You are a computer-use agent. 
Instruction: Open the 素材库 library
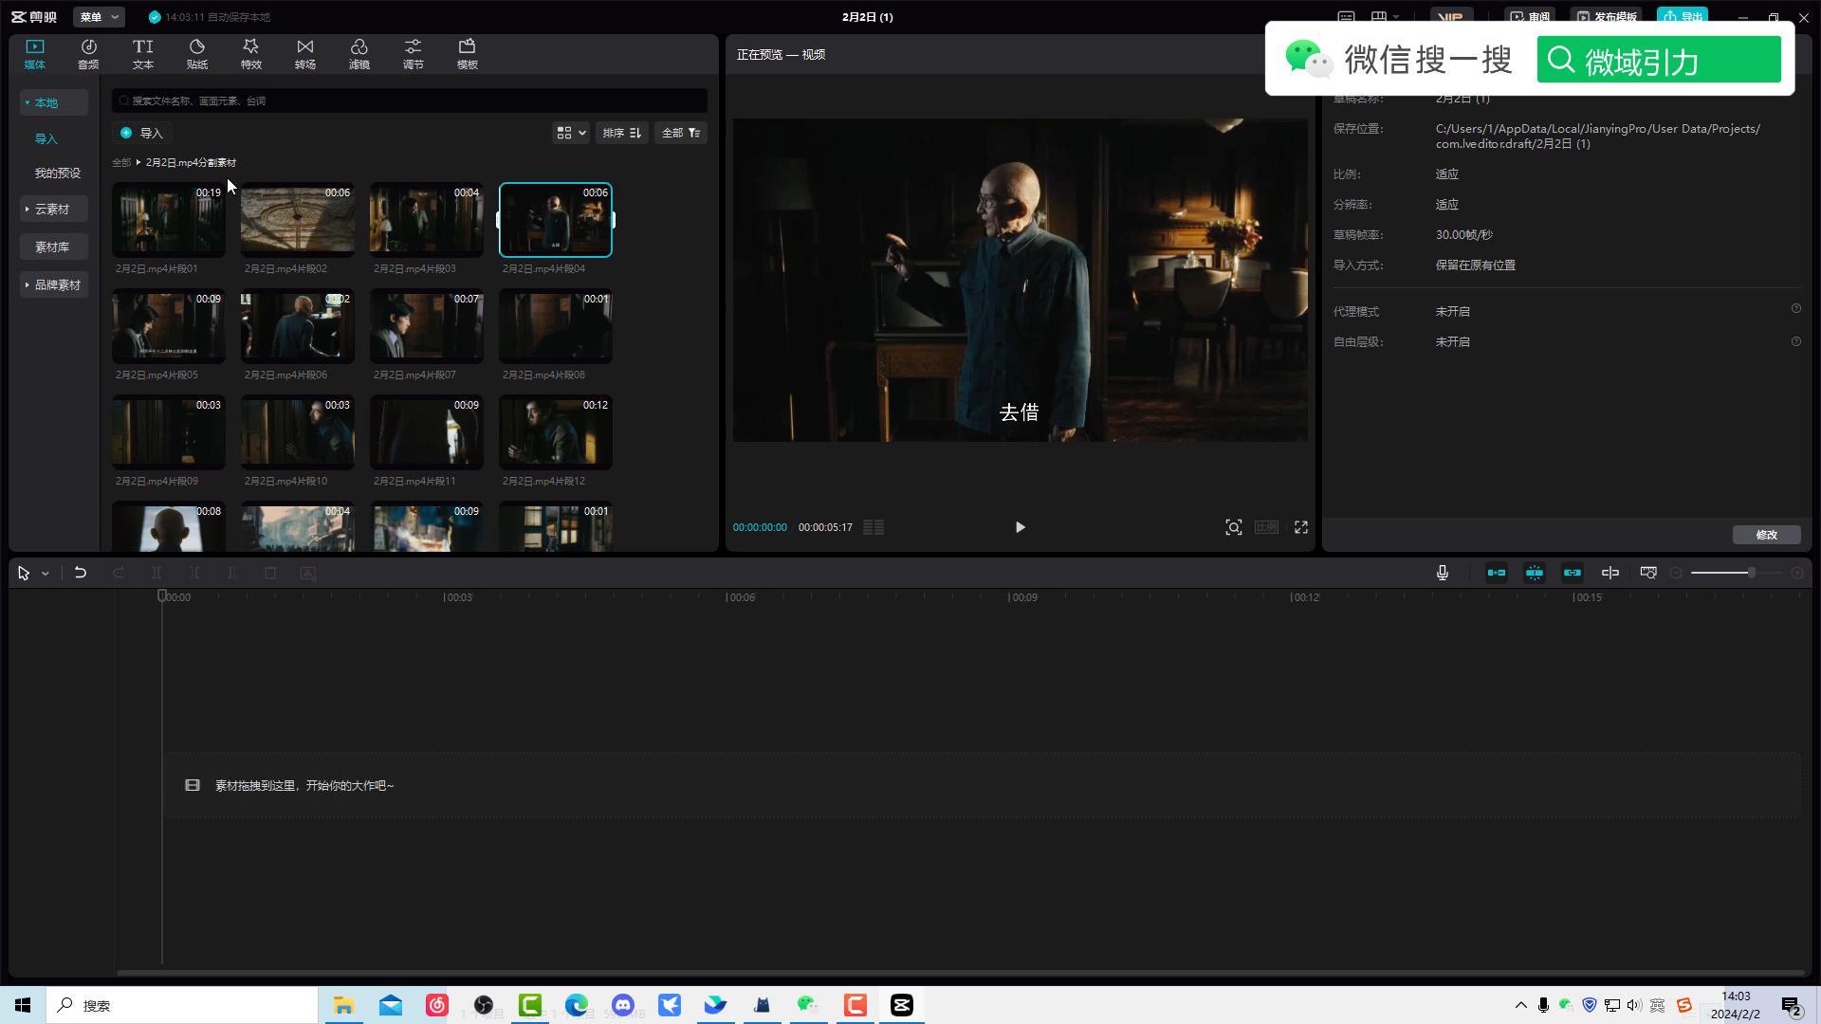pyautogui.click(x=53, y=247)
